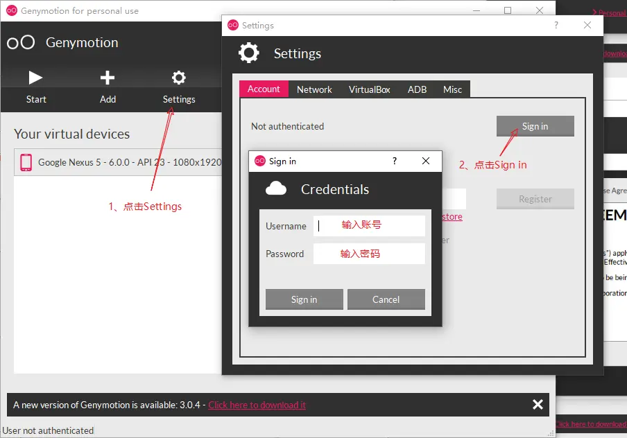The image size is (627, 438).
Task: Click the large gear icon in Settings header
Action: point(249,53)
